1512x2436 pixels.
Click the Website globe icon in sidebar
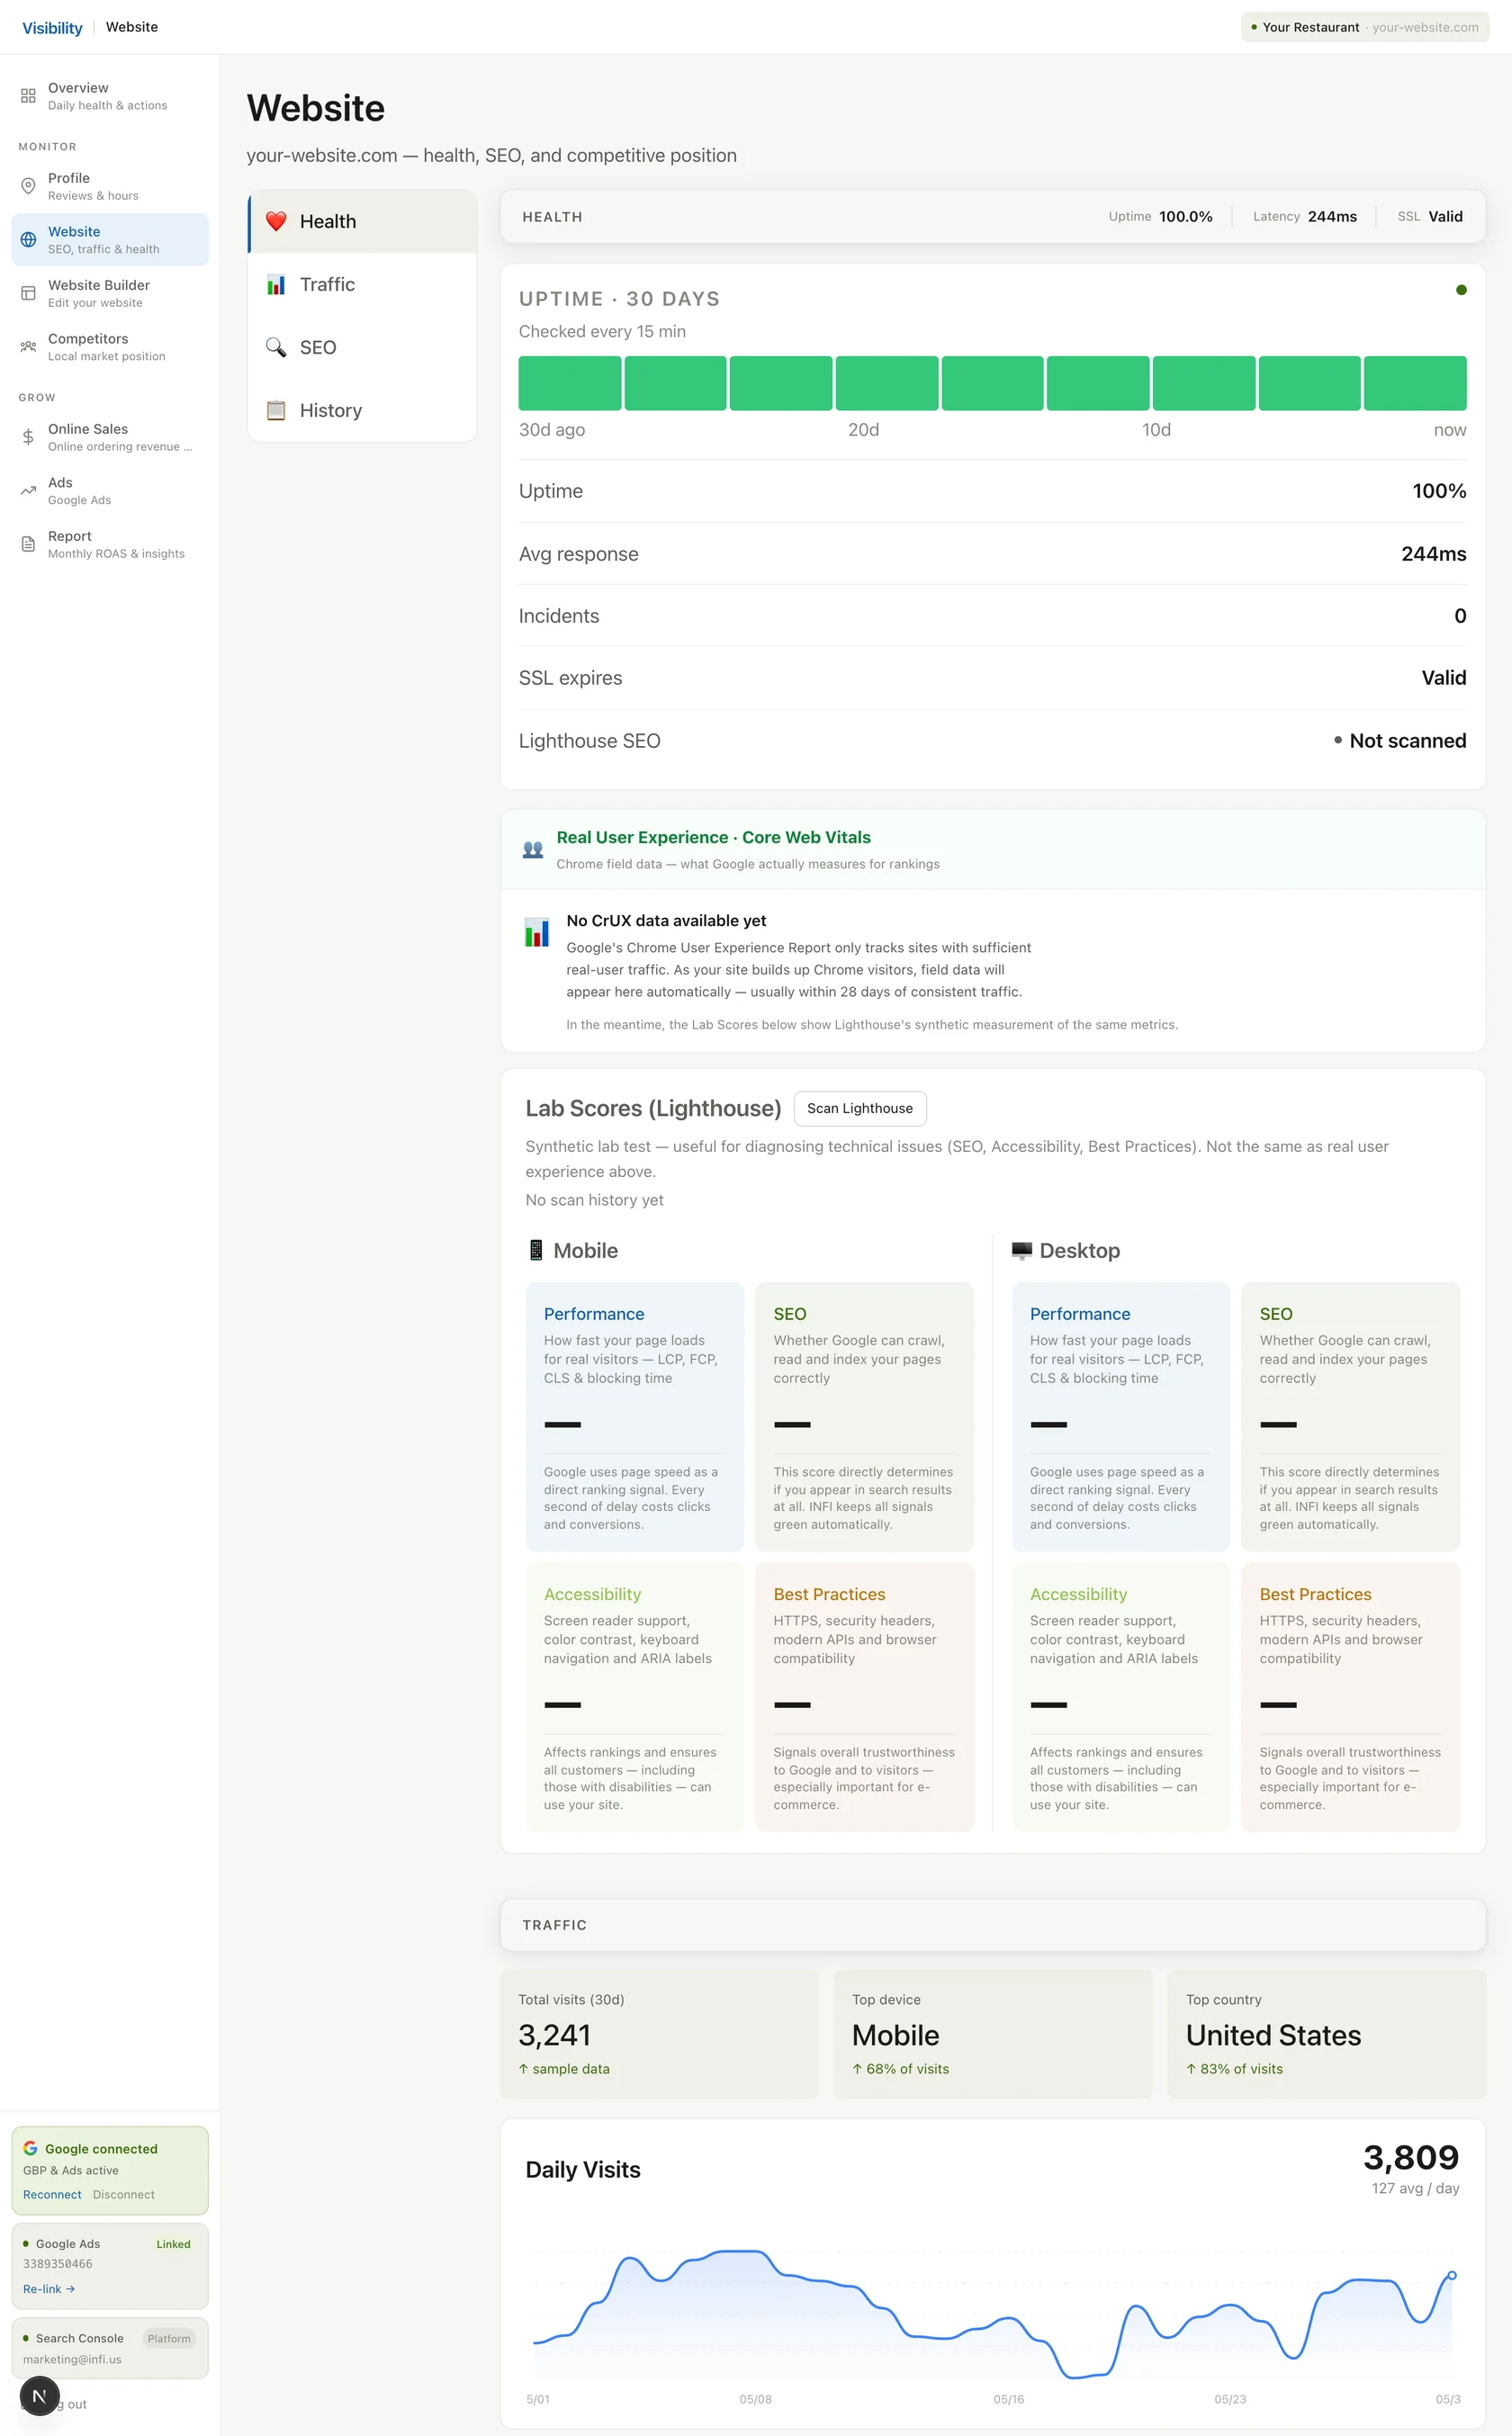click(x=28, y=240)
